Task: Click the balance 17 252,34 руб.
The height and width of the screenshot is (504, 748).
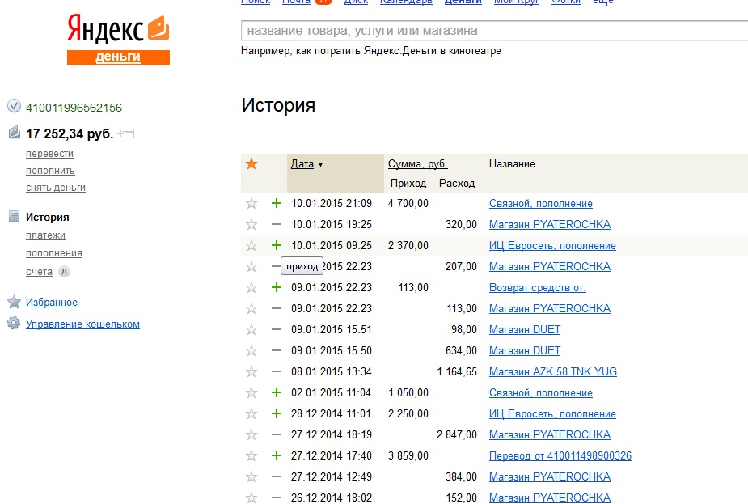Action: coord(70,133)
